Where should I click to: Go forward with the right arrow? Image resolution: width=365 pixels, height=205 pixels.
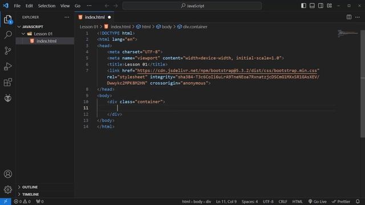(x=116, y=6)
